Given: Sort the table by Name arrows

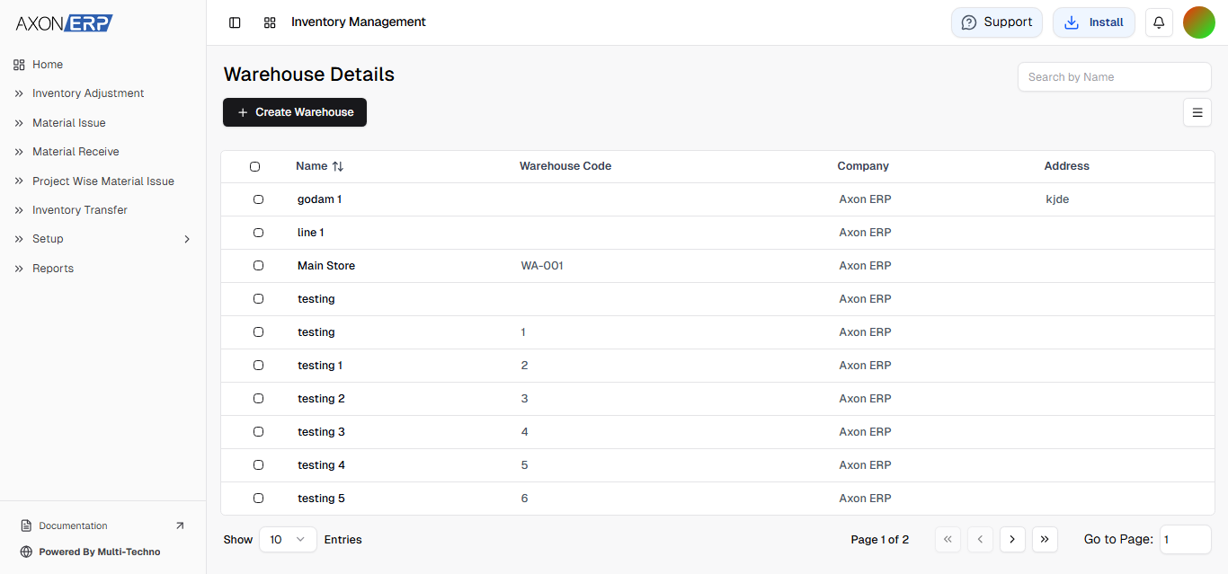Looking at the screenshot, I should click(x=338, y=166).
